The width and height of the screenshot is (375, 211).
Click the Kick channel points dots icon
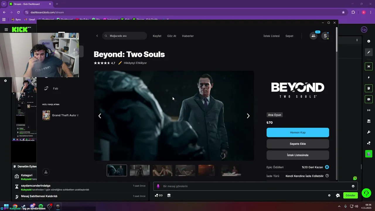pos(369,143)
